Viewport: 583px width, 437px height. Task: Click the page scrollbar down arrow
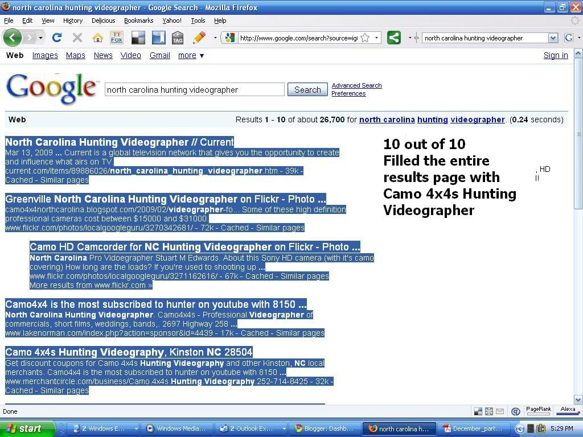click(578, 400)
